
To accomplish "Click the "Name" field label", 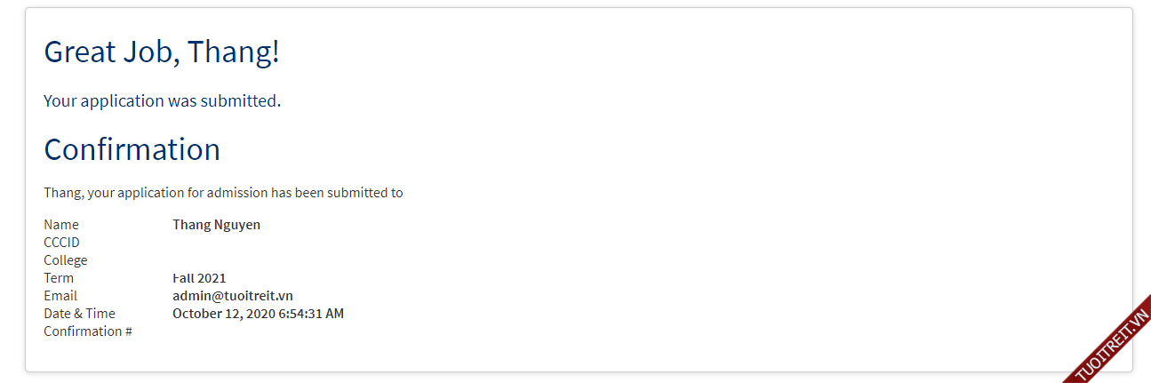I will (x=61, y=225).
